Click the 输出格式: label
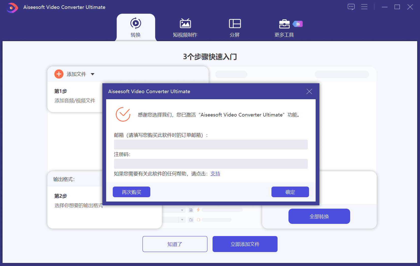 [64, 179]
